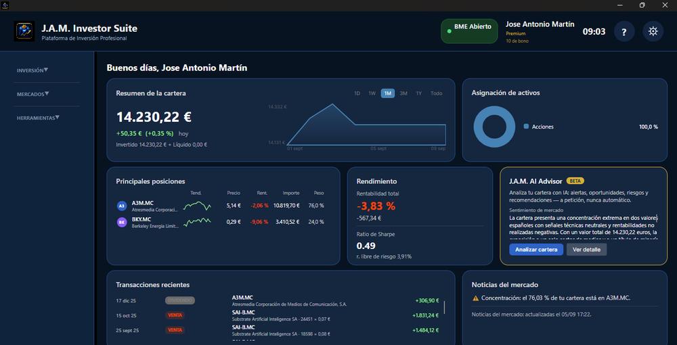Click the 5,14 € price for A3M.MC
This screenshot has width=677, height=345.
234,206
